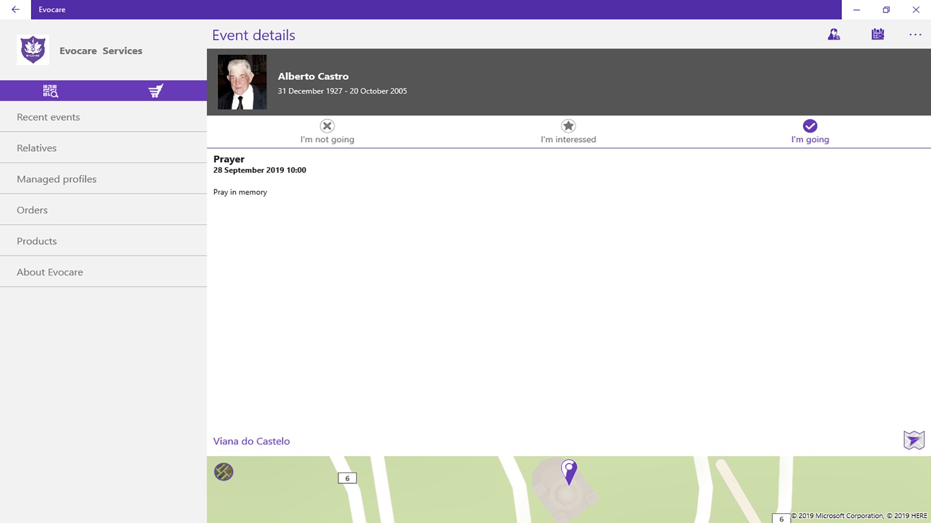Select the I'm going option
This screenshot has width=931, height=523.
[x=810, y=132]
